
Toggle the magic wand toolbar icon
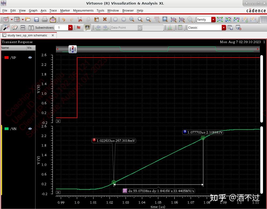pos(6,27)
